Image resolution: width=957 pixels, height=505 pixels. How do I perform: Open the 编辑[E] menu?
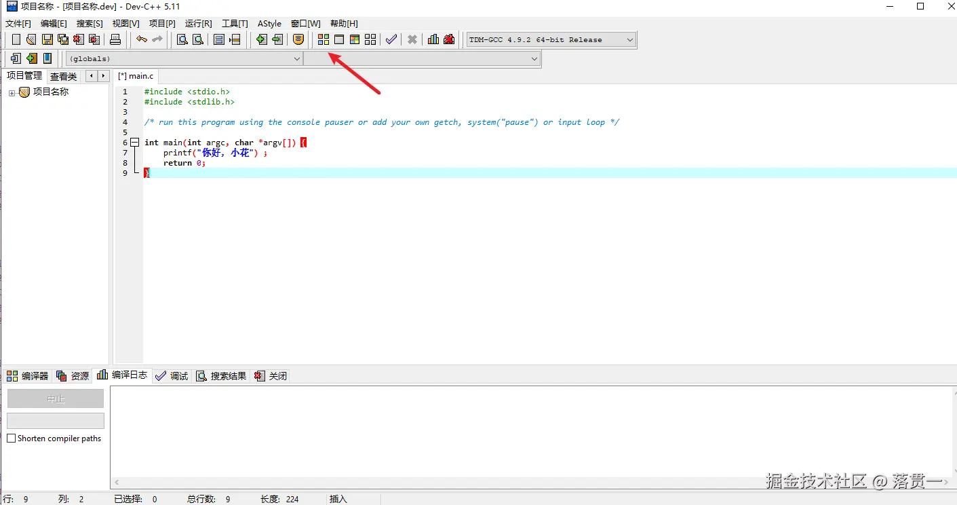coord(54,23)
